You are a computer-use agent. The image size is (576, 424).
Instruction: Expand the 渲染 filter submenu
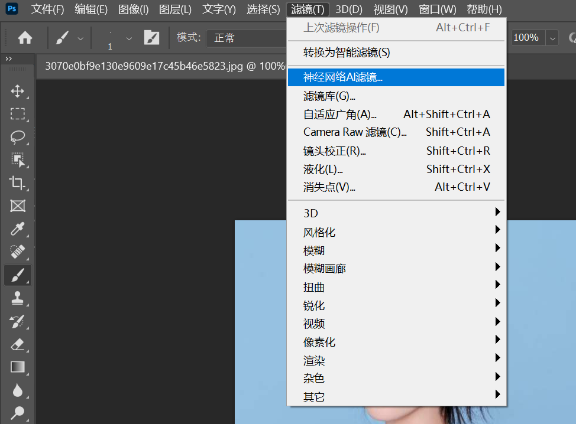396,360
